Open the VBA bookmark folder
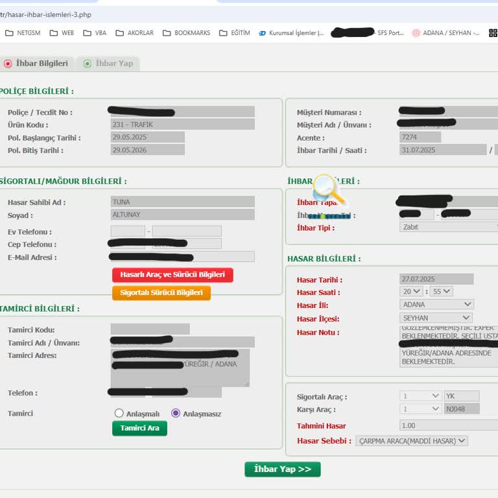Screen dimensions: 498x498 [x=95, y=33]
